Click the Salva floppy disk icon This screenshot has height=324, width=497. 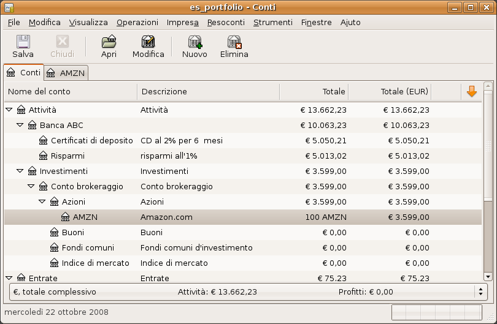click(23, 42)
